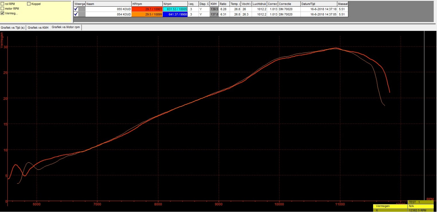Uncheck the Vermog... checkbox
Screen dimensions: 437x212
coord(3,13)
